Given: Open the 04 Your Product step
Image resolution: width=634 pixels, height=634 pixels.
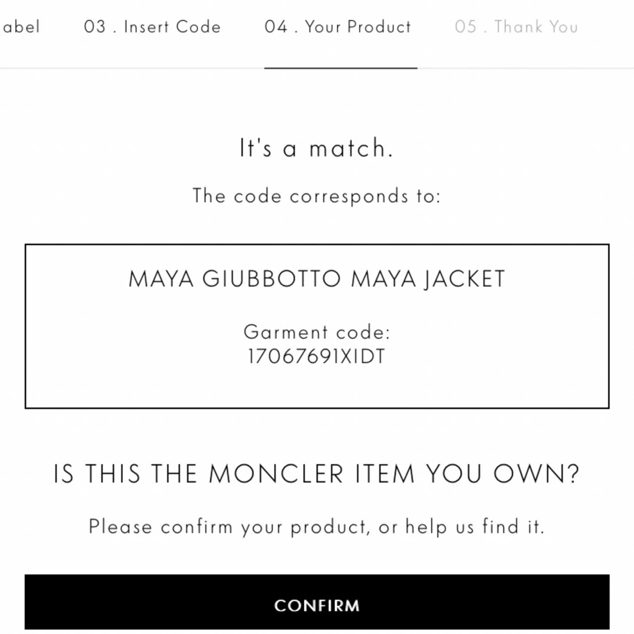Looking at the screenshot, I should pyautogui.click(x=338, y=26).
